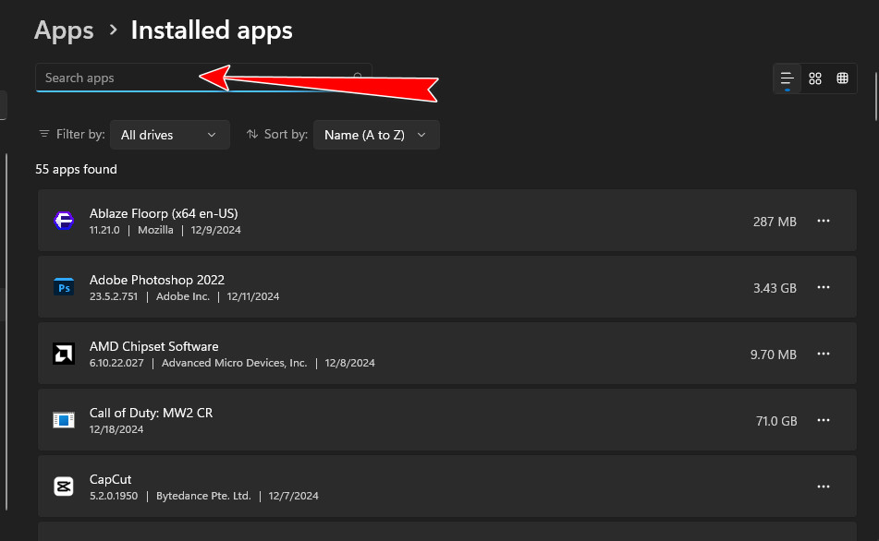Open the Name (A to Z) sort dropdown
Screen dimensions: 879x541
(376, 135)
